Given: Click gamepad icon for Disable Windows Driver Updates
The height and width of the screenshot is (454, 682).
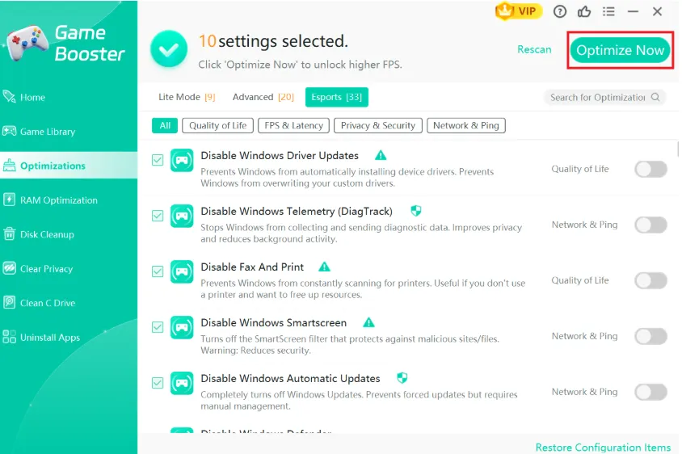Looking at the screenshot, I should [182, 161].
